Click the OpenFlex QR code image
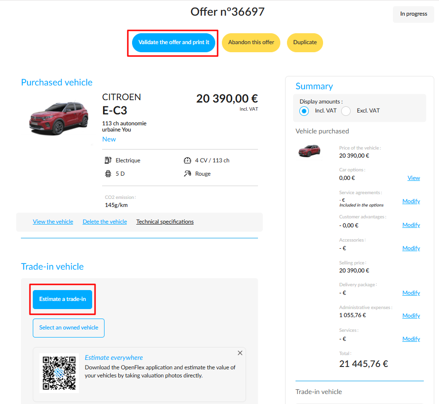Screen dimensions: 439x404 point(59,373)
